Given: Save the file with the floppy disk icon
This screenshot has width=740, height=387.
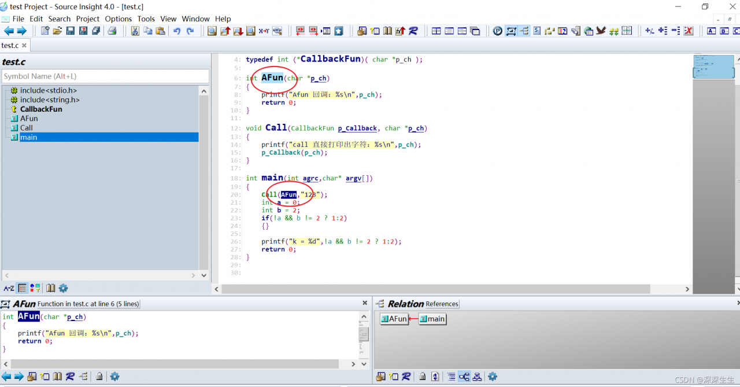Looking at the screenshot, I should (70, 31).
